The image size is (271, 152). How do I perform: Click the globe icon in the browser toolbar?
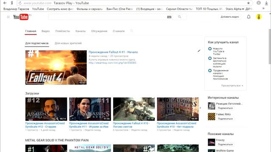click(259, 3)
